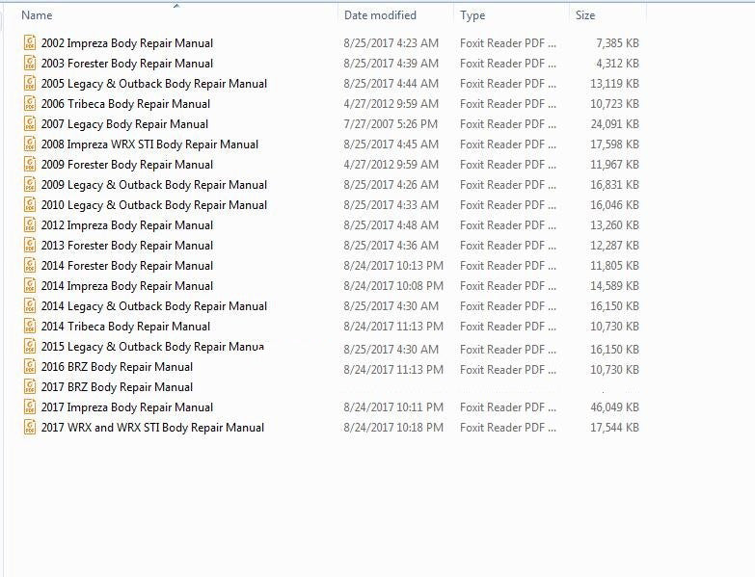755x577 pixels.
Task: Click PDF icon for 2017 WRX and WRX STI manual
Action: click(31, 428)
